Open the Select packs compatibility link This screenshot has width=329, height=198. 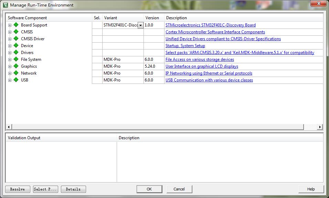point(240,53)
